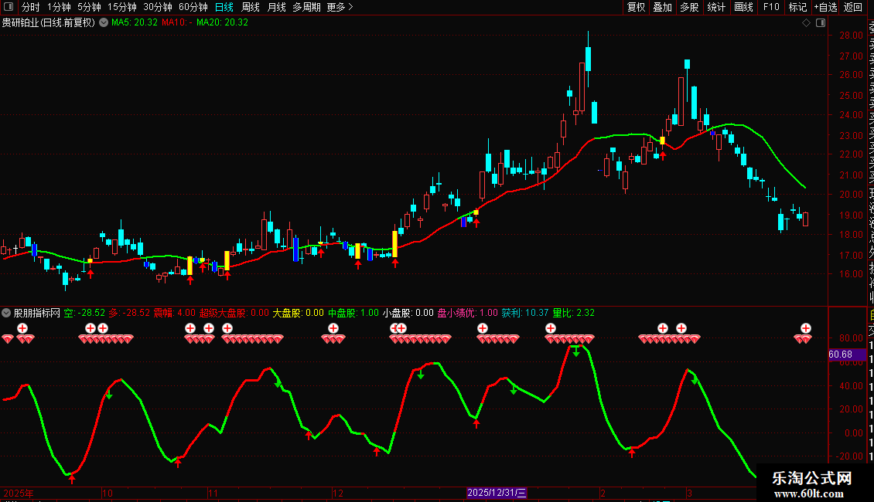This screenshot has width=874, height=502.
Task: Click the 超级大盘股: 0.00 value
Action: click(x=234, y=313)
